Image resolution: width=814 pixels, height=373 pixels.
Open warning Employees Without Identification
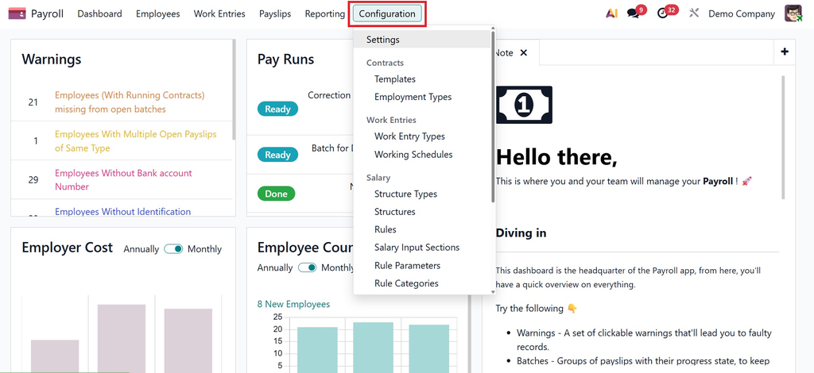123,211
